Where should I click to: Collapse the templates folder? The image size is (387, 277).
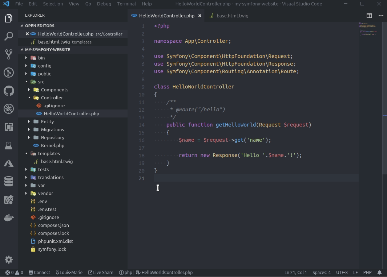pos(26,153)
